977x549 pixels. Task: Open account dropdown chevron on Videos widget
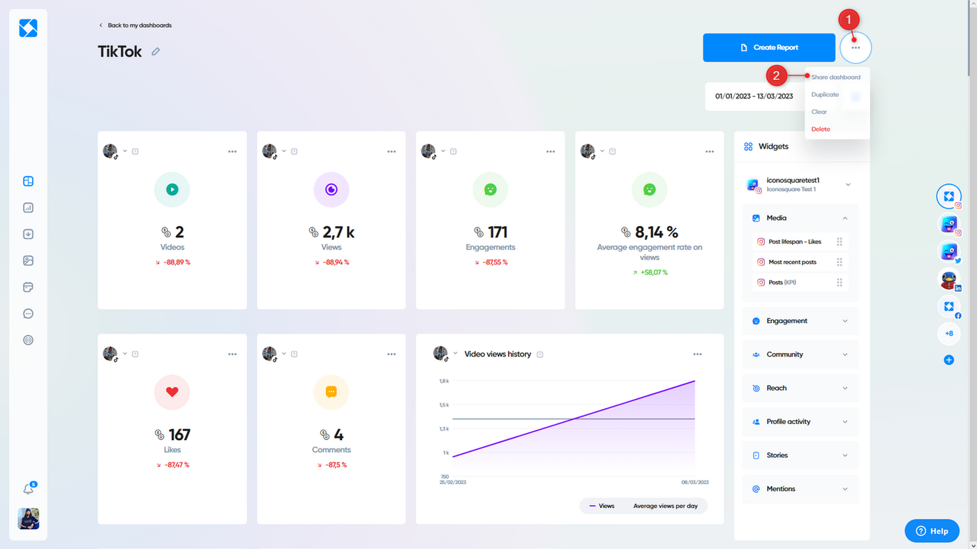click(126, 151)
